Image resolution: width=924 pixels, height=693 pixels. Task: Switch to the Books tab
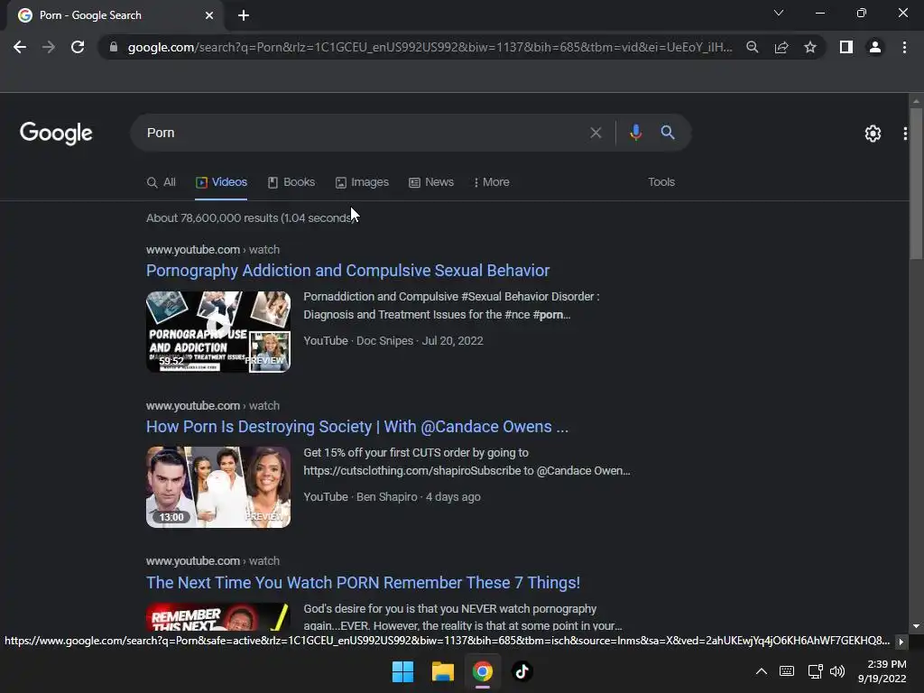[x=291, y=182]
